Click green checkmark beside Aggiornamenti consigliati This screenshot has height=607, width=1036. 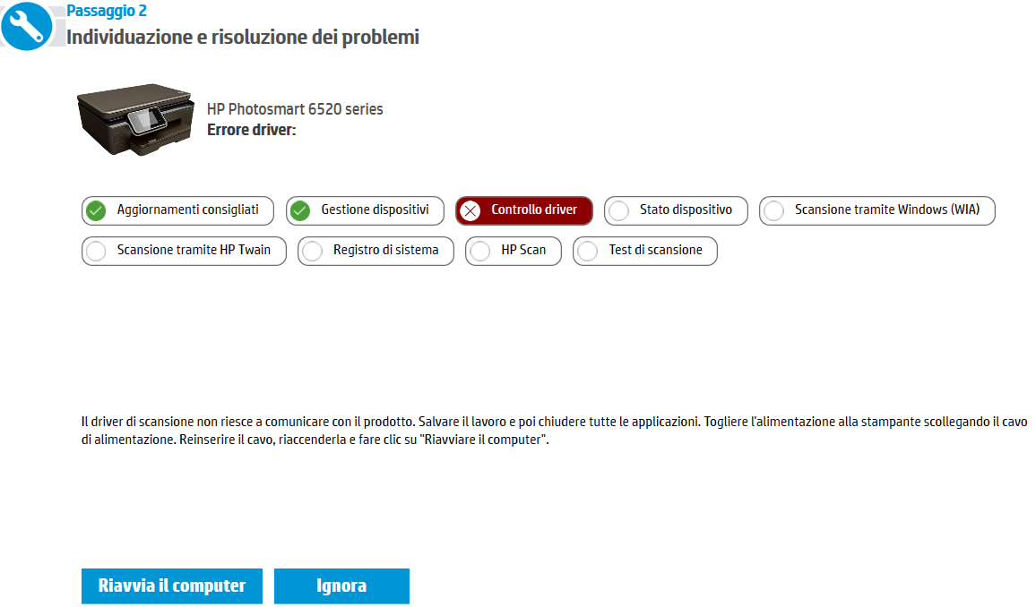click(x=97, y=211)
